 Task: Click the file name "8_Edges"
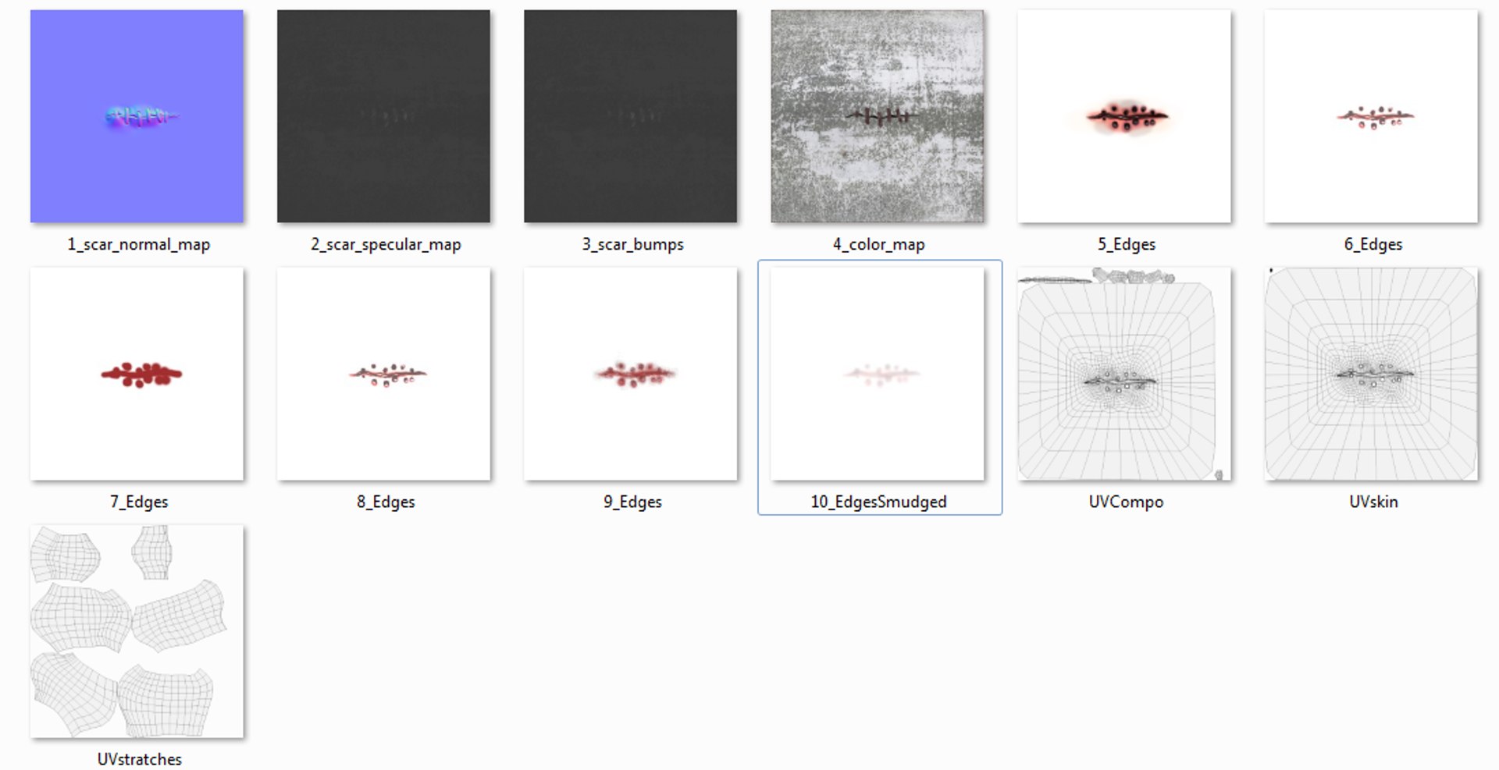386,502
